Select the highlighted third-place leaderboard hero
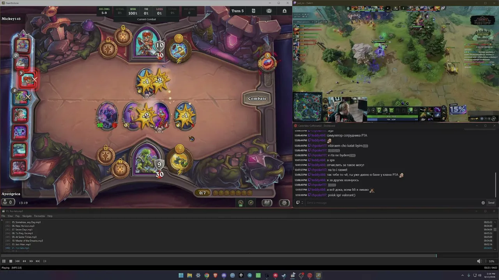The height and width of the screenshot is (280, 499). click(27, 80)
